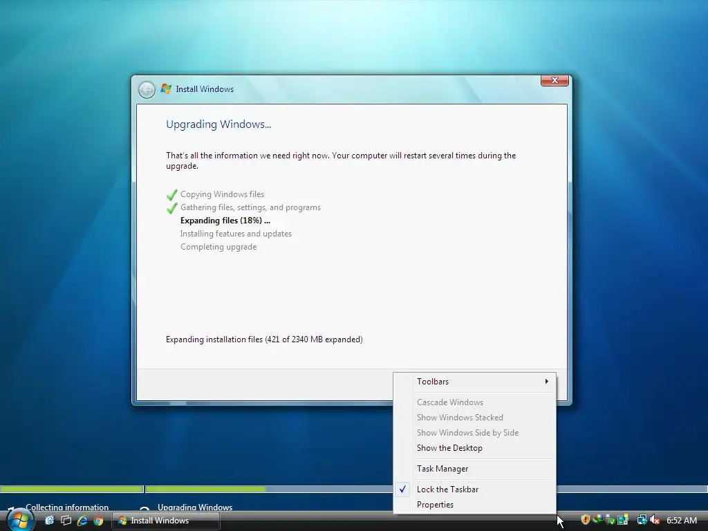Open Task Manager from the context menu
The width and height of the screenshot is (708, 531).
(474, 469)
